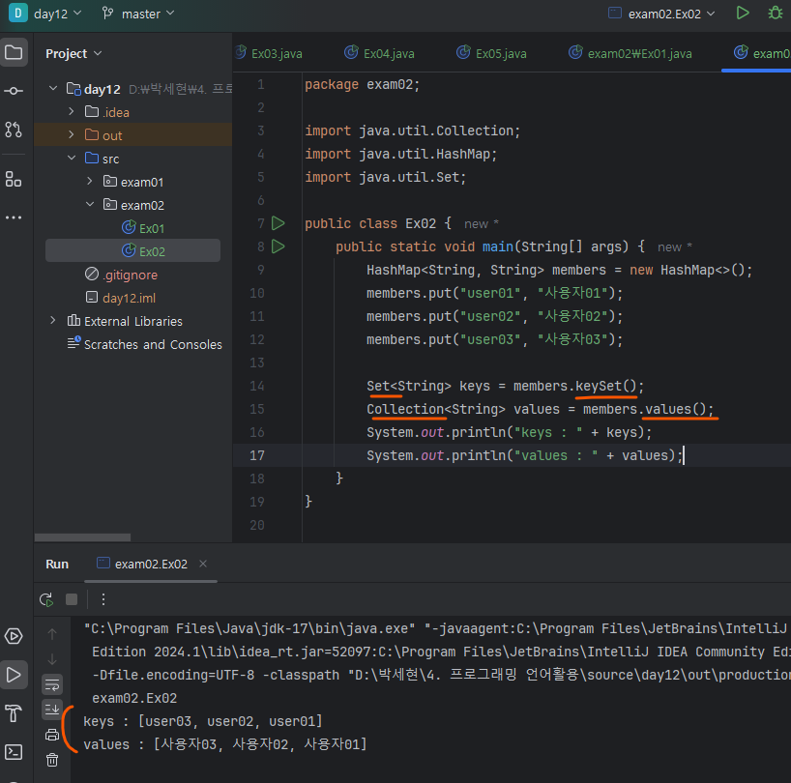Open the Commit tool window
Image resolution: width=791 pixels, height=783 pixels.
tap(14, 90)
